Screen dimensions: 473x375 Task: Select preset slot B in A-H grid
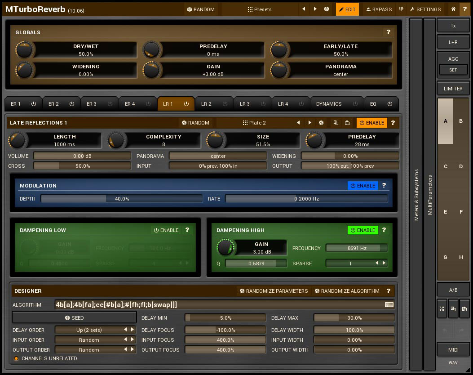coord(461,121)
